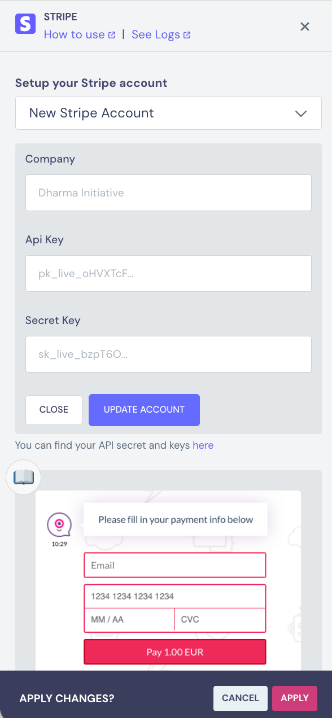Open the 'here' API keys link
This screenshot has height=718, width=332.
point(203,445)
